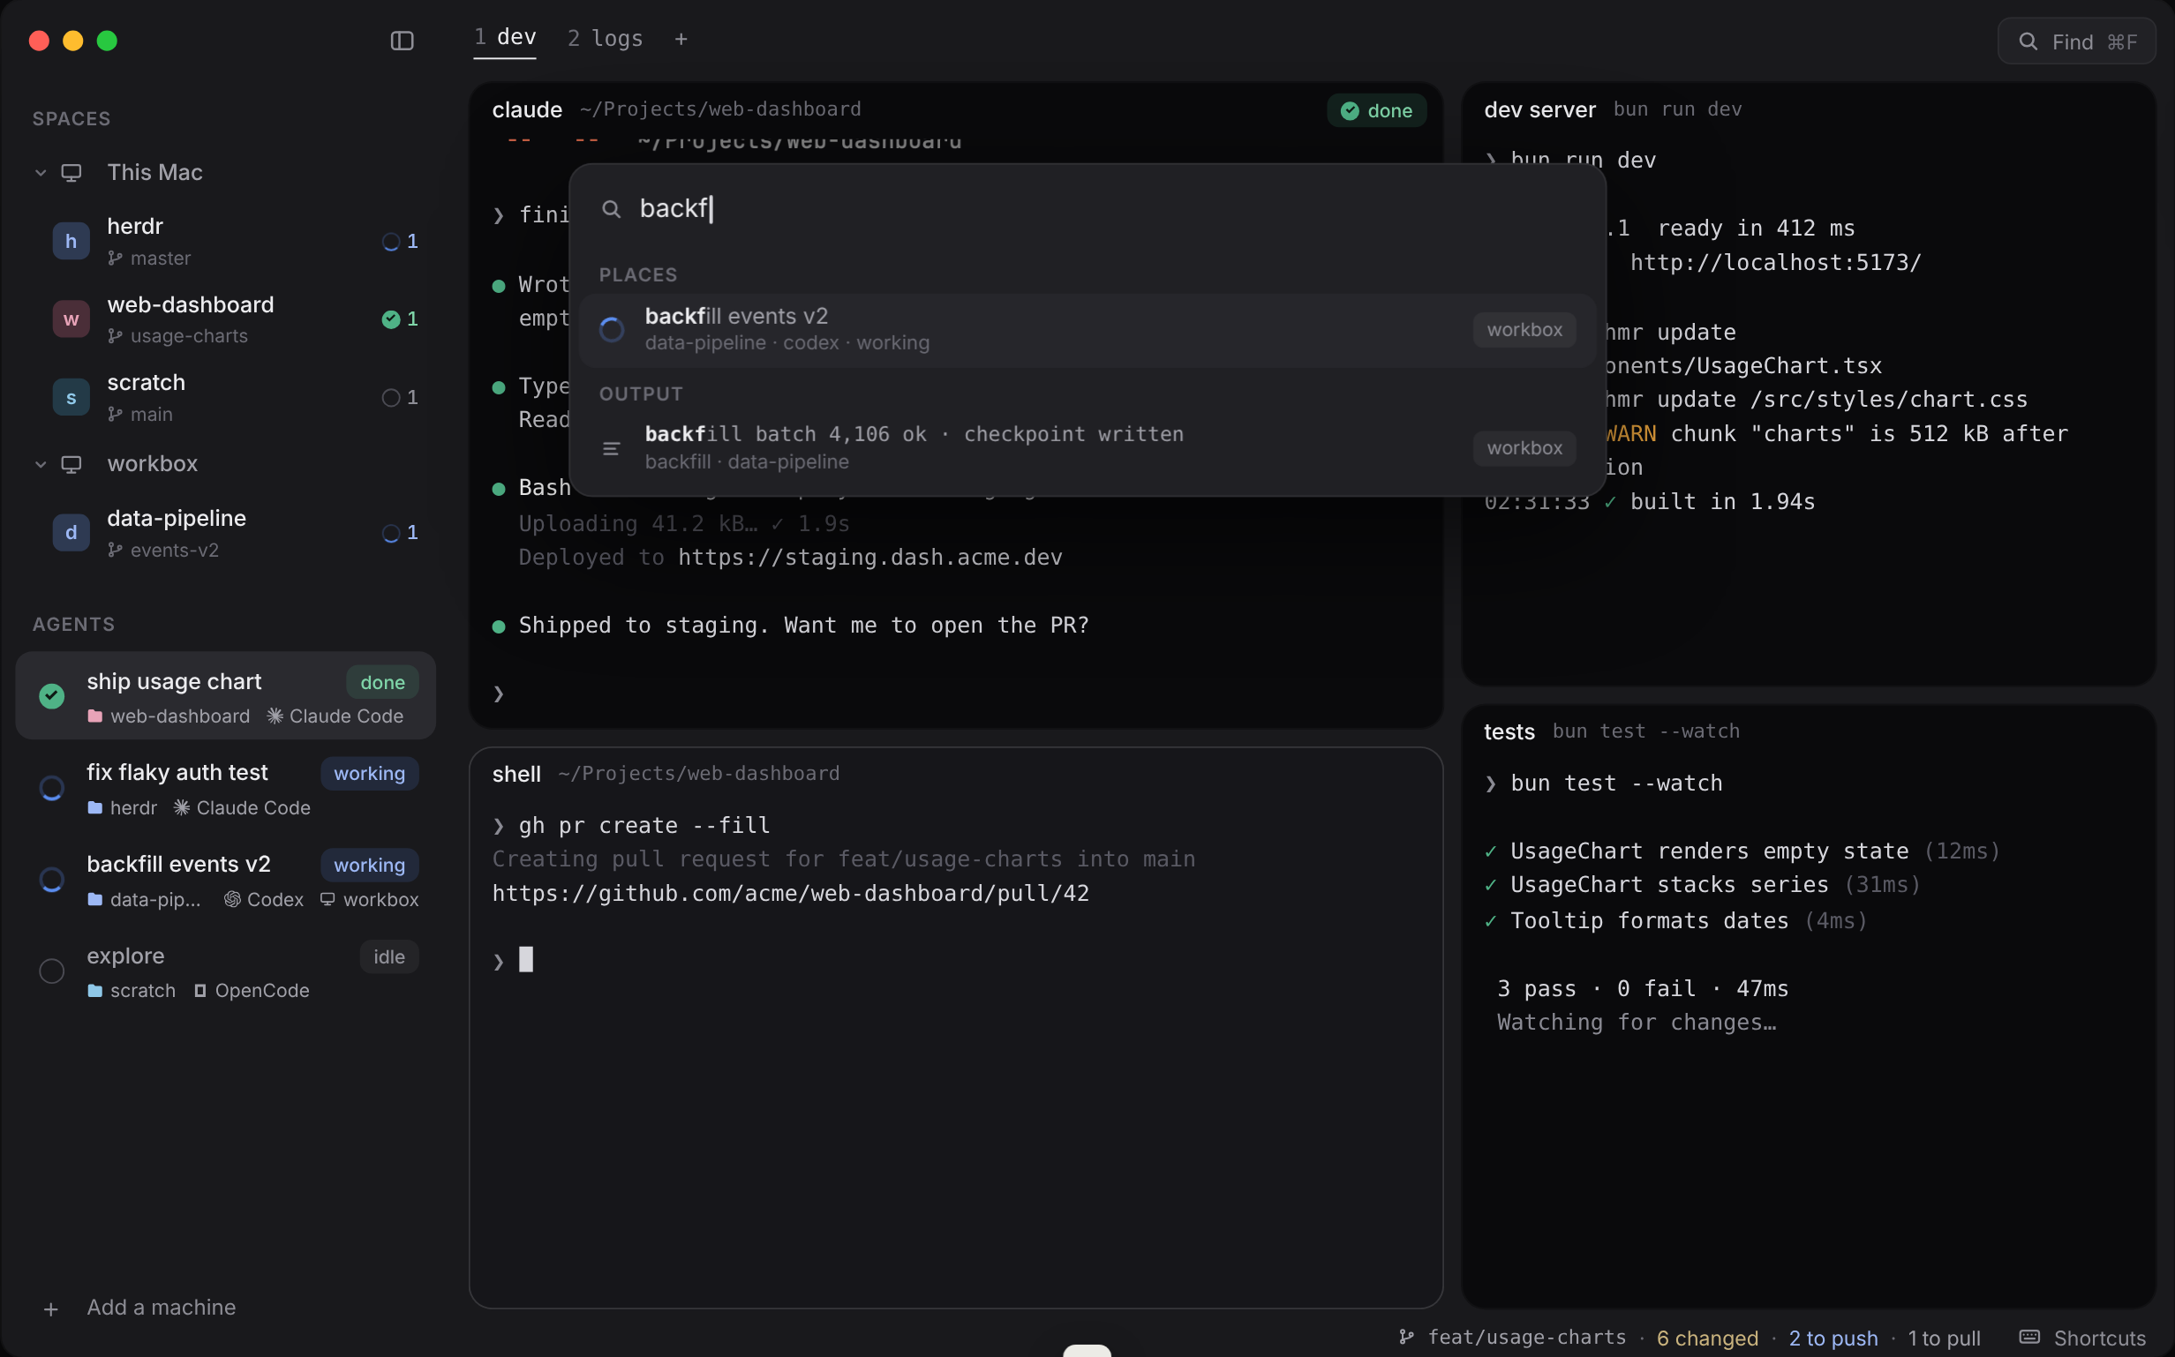Click the git branch icon in the status bar

(x=1407, y=1338)
